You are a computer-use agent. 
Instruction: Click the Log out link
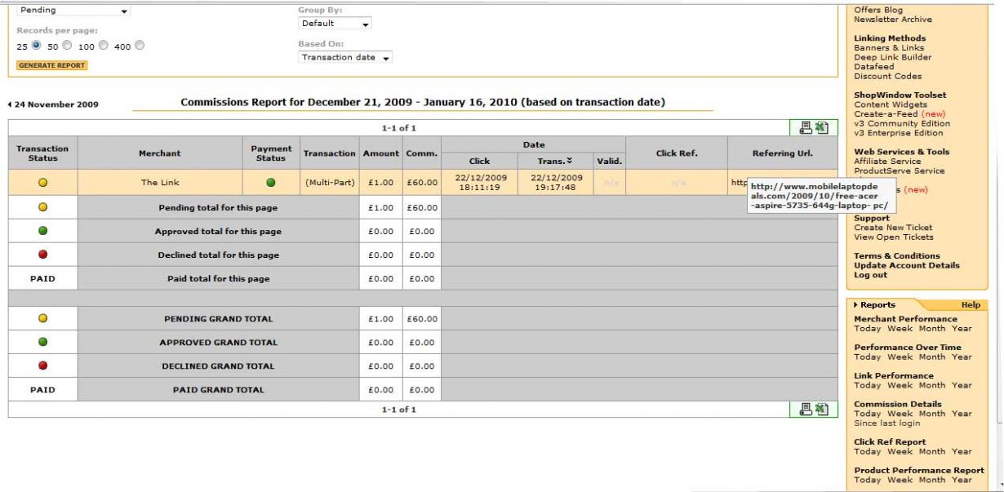point(870,275)
